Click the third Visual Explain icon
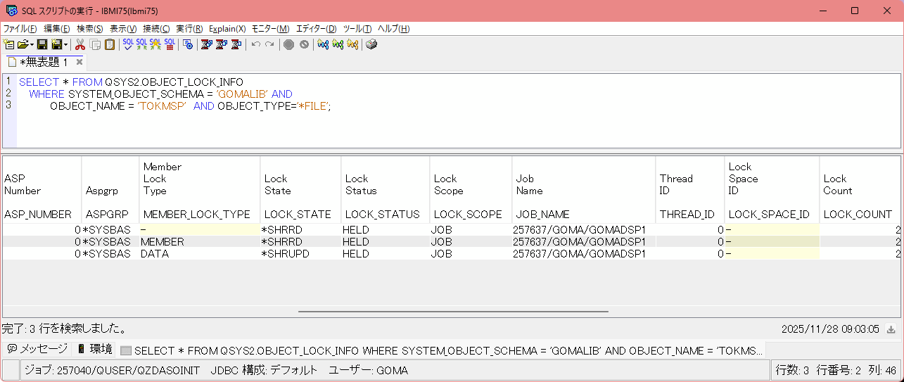 (x=352, y=44)
